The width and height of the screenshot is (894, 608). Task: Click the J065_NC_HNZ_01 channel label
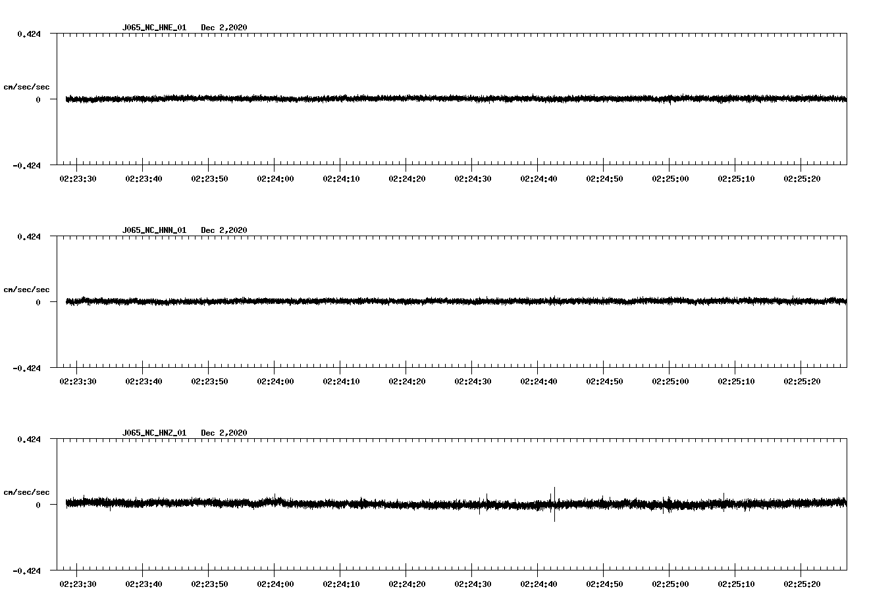(x=154, y=432)
